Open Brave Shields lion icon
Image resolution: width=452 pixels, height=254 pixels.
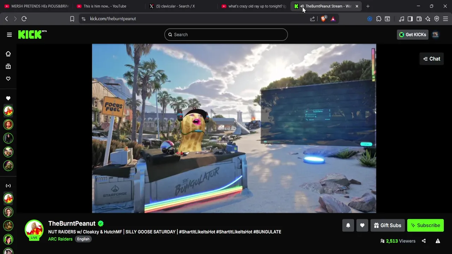pyautogui.click(x=323, y=19)
